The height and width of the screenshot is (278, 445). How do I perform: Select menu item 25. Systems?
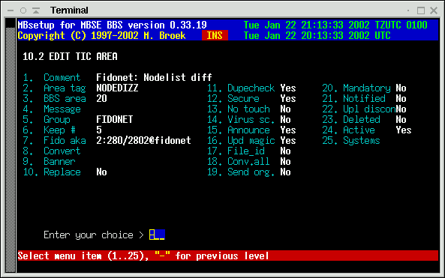point(351,141)
